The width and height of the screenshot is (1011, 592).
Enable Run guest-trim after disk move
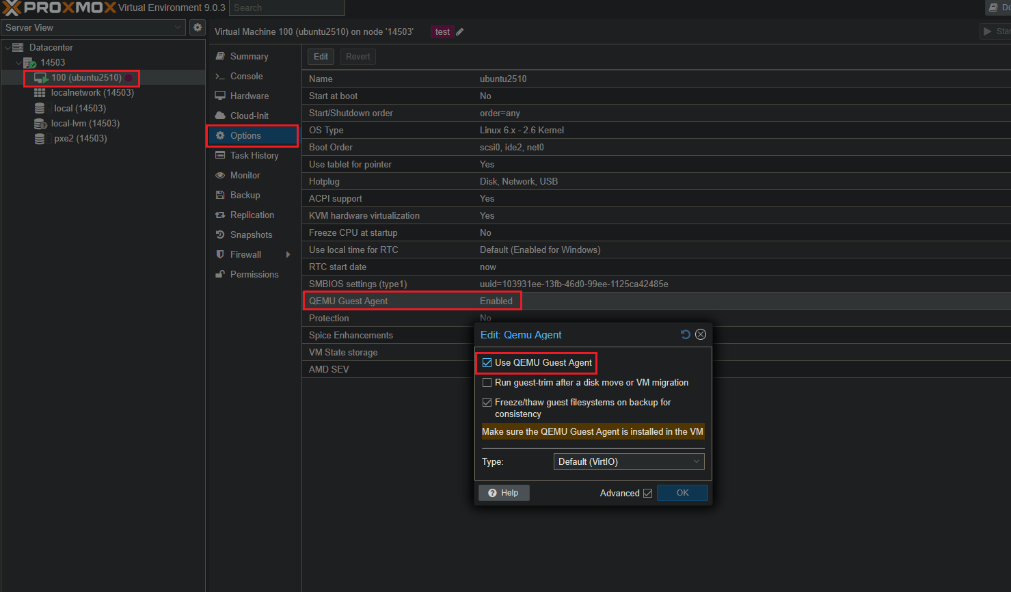[487, 383]
